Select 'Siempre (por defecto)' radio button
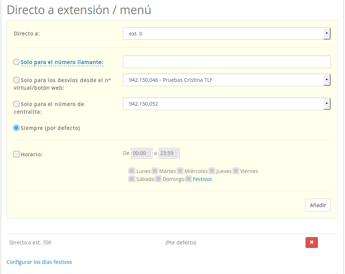Viewport: 345px width, 274px height. coord(16,128)
